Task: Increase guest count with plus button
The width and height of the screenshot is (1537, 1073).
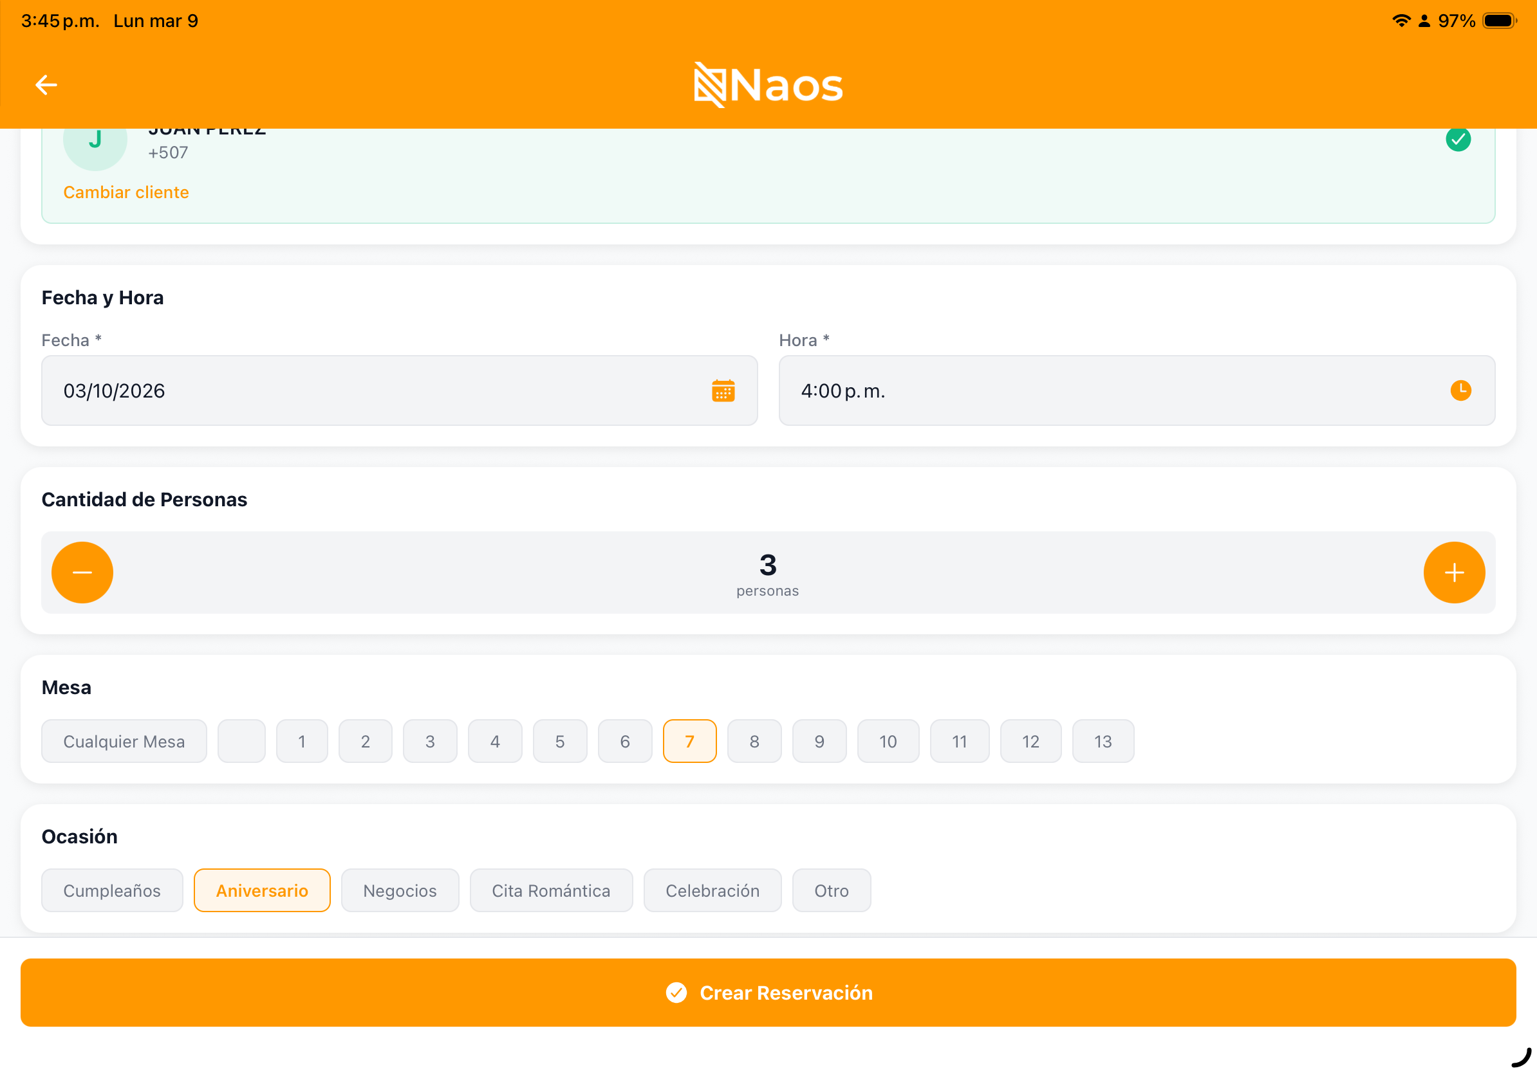Action: coord(1454,573)
